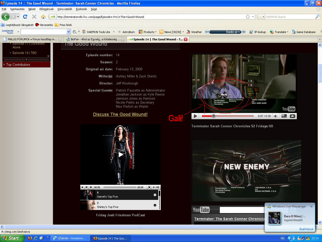Open the Discuss The Good Wound! link
This screenshot has height=242, width=322.
click(120, 114)
